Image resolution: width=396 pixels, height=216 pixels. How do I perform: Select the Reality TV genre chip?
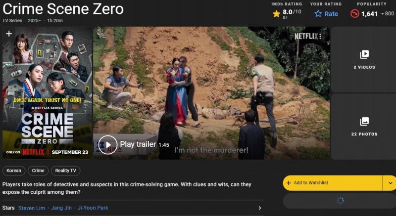click(66, 171)
